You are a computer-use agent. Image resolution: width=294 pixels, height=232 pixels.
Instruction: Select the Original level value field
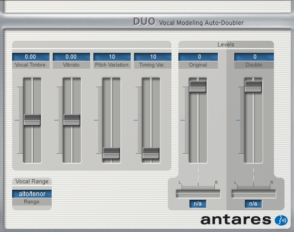(198, 57)
